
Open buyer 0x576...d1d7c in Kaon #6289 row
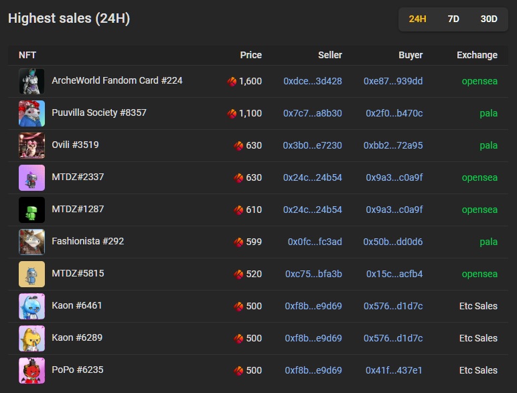click(393, 338)
